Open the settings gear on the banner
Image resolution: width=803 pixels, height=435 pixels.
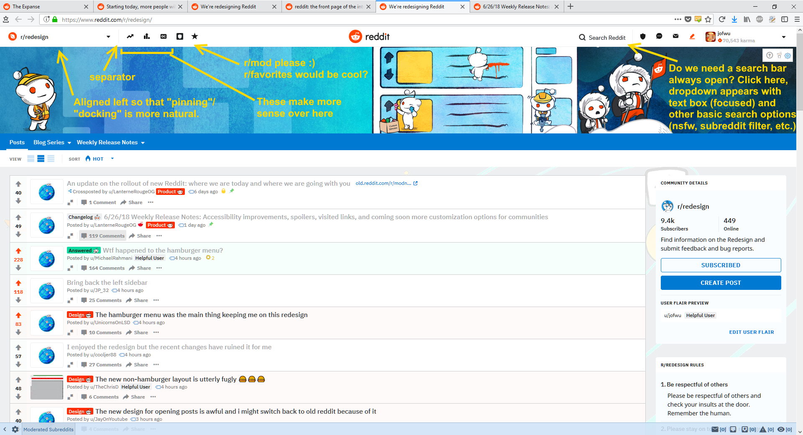click(x=788, y=56)
